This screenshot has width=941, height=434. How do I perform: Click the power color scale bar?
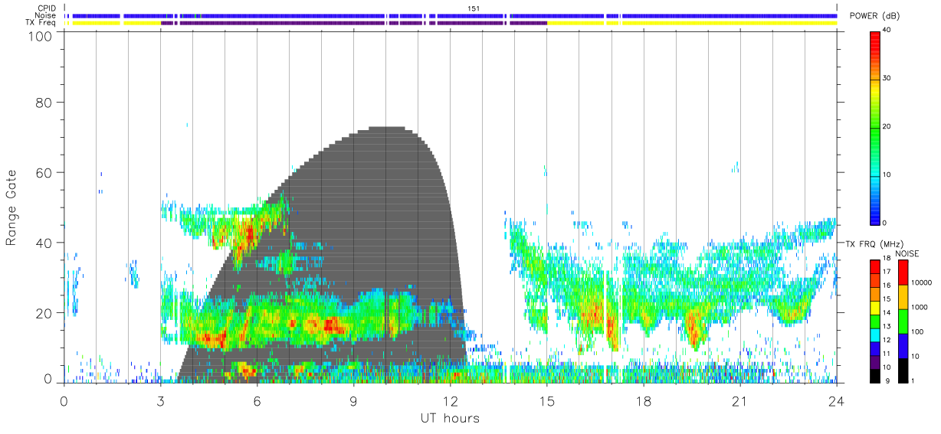tap(875, 127)
